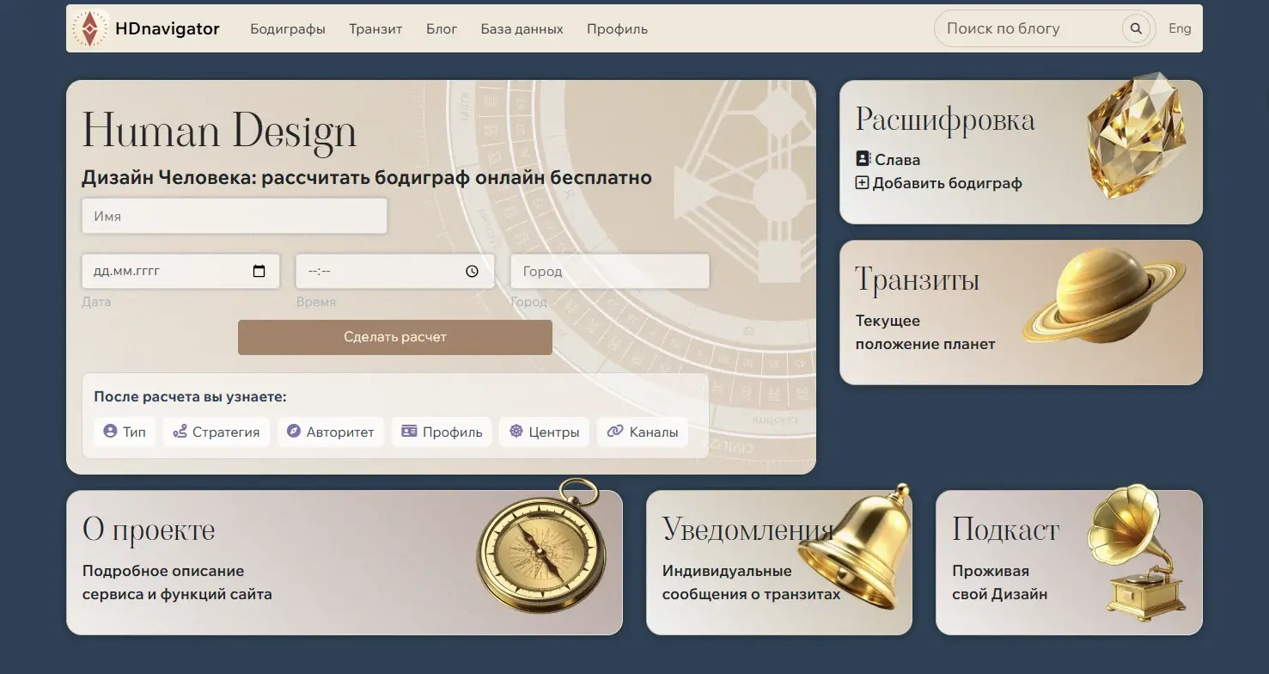The height and width of the screenshot is (674, 1269).
Task: Open the Подкаст card title
Action: tap(1005, 530)
